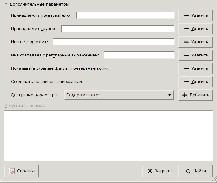Image resolution: width=217 pixels, height=183 pixels.
Task: Open the Доступные параметры dropdown
Action: click(x=119, y=95)
